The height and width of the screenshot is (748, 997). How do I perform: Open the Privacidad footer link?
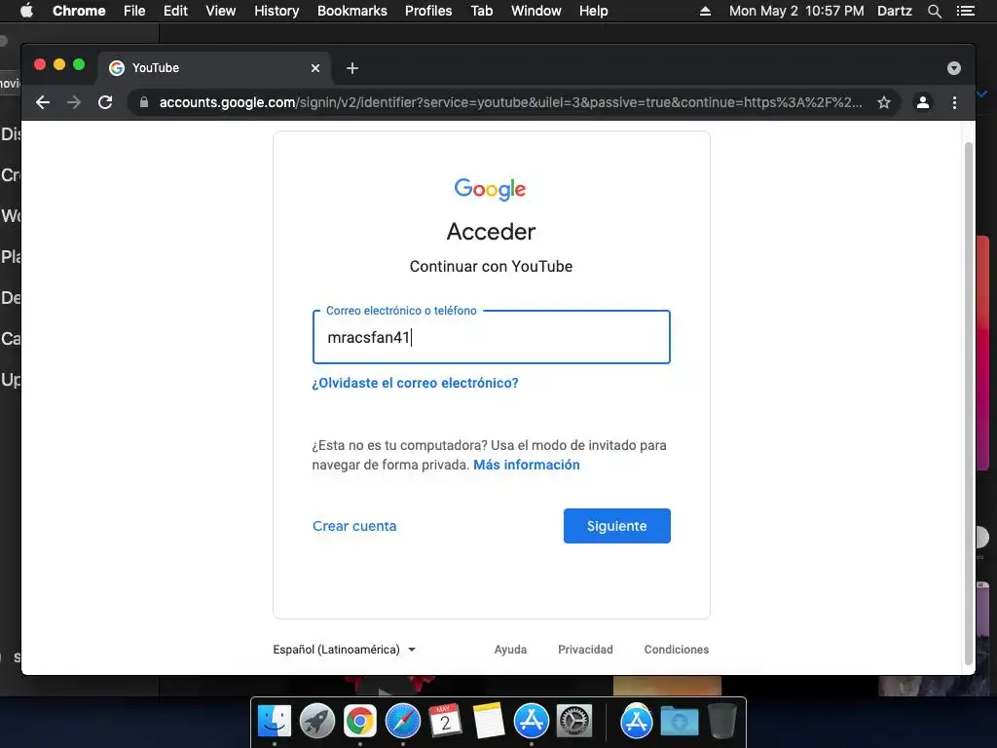pos(585,650)
